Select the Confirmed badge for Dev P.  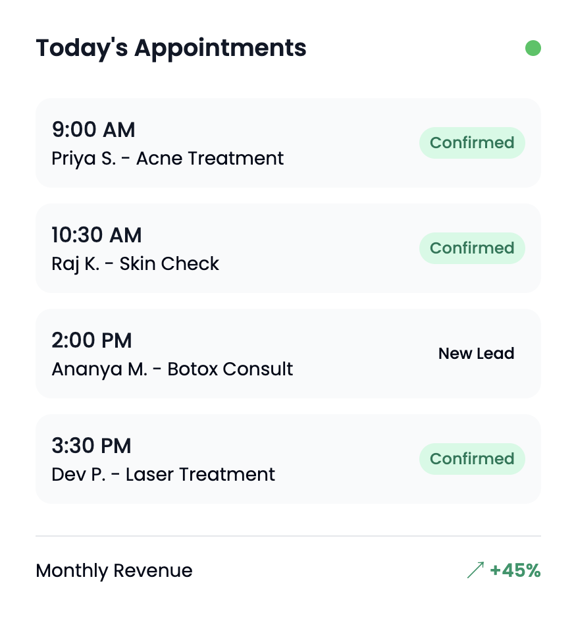tap(472, 459)
